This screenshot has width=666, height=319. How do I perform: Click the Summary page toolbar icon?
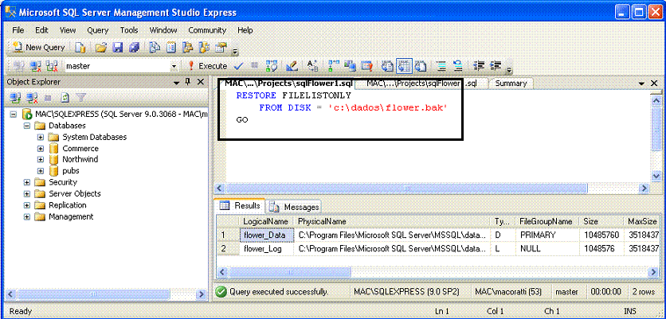(171, 48)
